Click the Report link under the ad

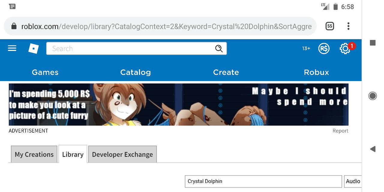pyautogui.click(x=340, y=131)
